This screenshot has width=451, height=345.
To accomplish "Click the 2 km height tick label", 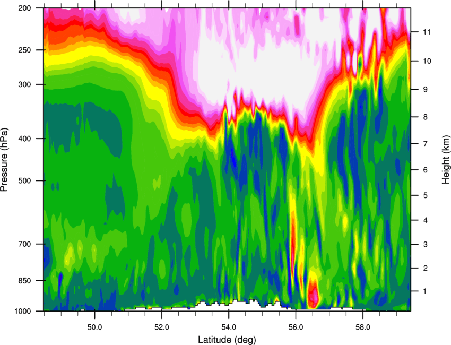I will point(426,268).
